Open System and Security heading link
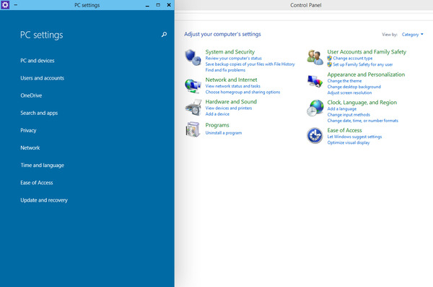Screen dimensions: 433x287 point(230,52)
